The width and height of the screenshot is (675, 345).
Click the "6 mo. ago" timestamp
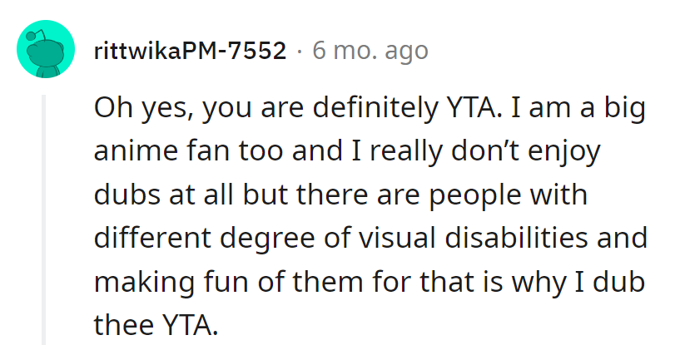(x=370, y=52)
